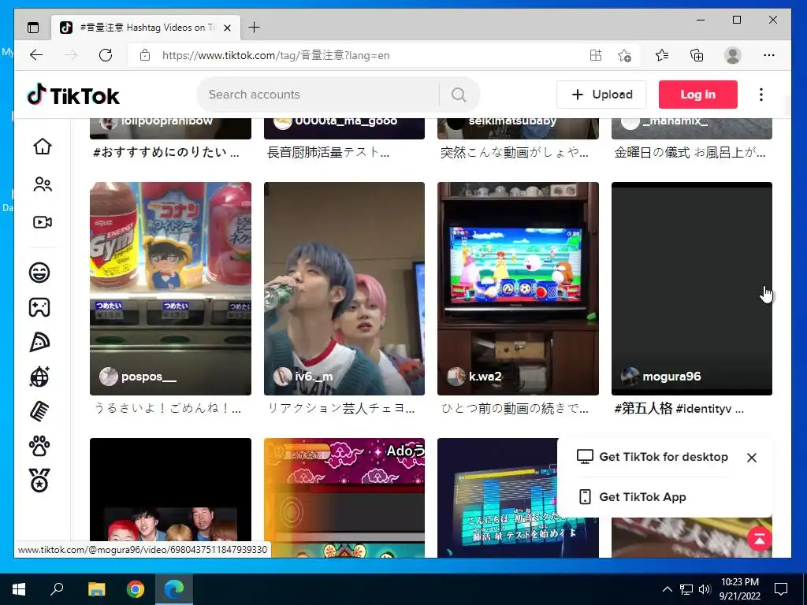This screenshot has height=605, width=807.
Task: Click caption リアクション芸人チェヨ
Action: point(340,409)
